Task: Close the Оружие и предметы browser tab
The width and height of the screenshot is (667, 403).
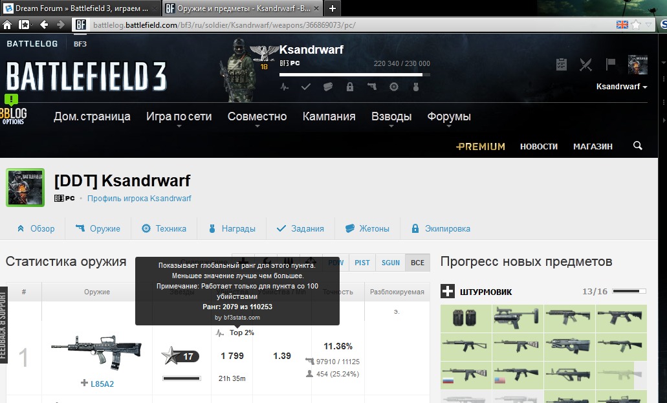Action: [x=316, y=8]
